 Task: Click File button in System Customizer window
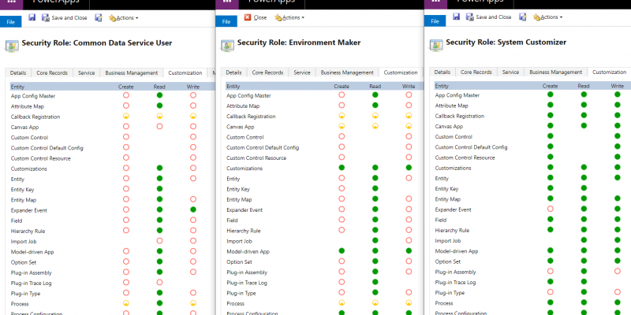point(435,21)
